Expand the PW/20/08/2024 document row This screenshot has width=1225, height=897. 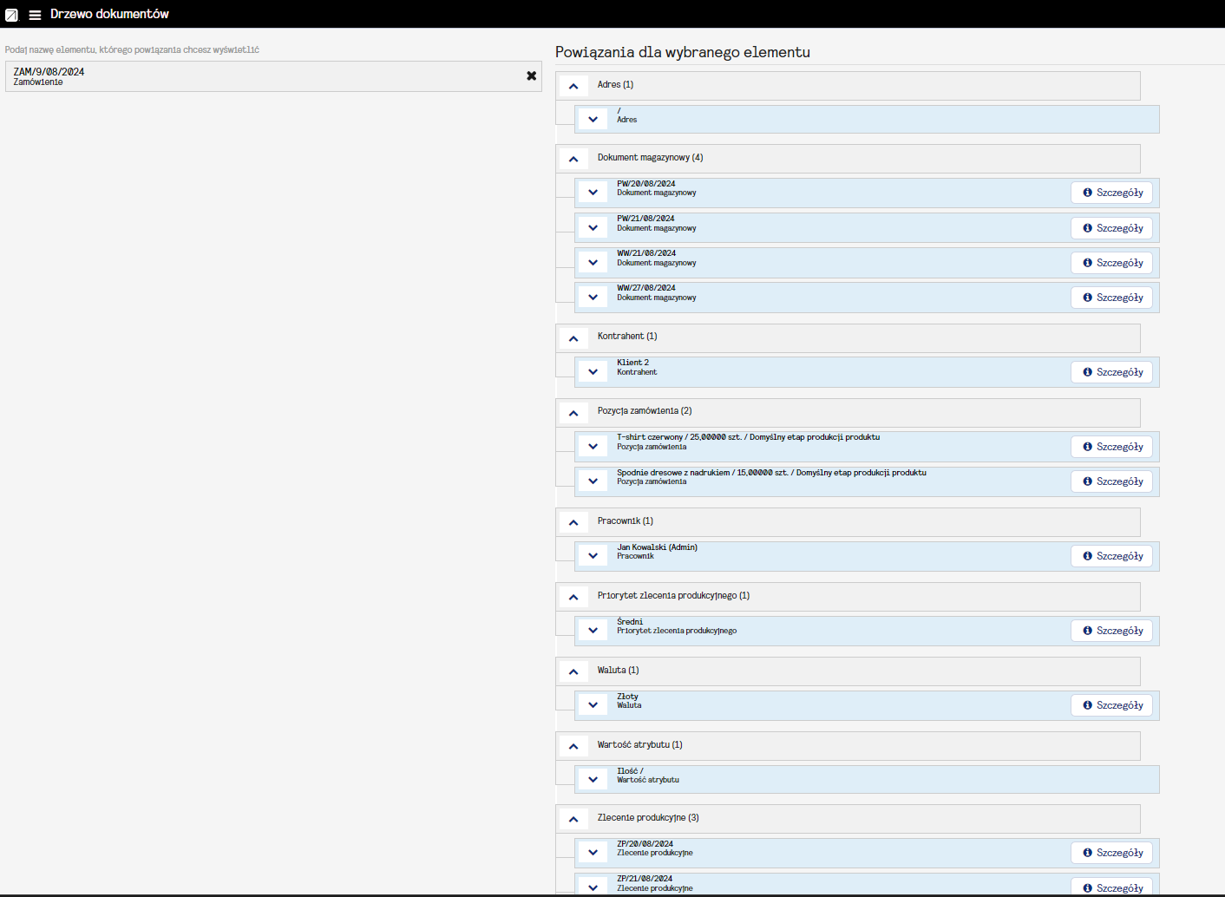pyautogui.click(x=593, y=193)
